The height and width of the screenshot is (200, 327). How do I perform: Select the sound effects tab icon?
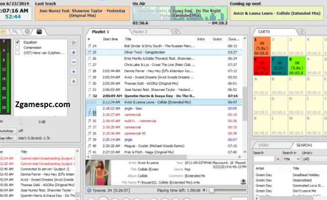(x=39, y=32)
